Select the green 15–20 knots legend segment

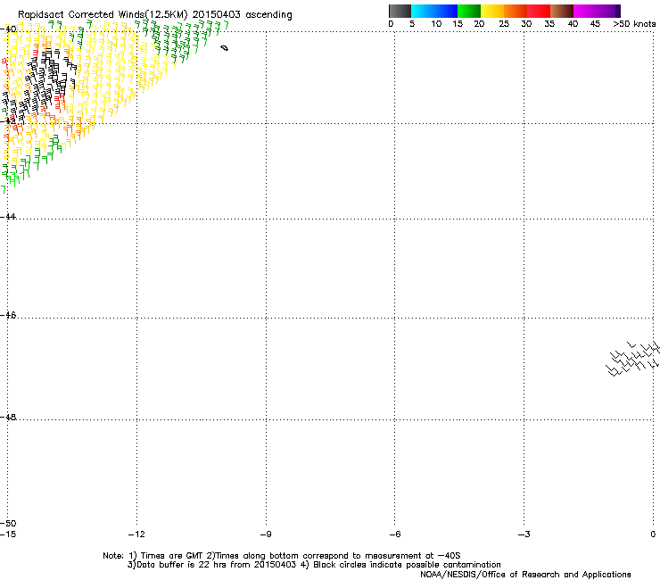[x=469, y=11]
